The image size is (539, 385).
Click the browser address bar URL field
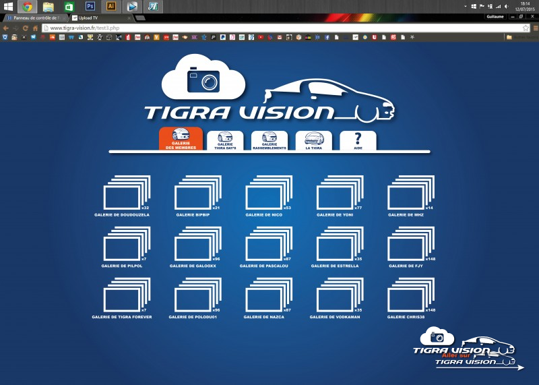269,28
